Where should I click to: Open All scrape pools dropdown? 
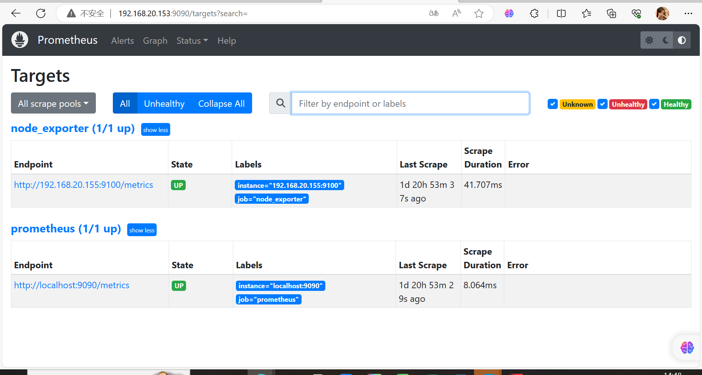point(53,103)
